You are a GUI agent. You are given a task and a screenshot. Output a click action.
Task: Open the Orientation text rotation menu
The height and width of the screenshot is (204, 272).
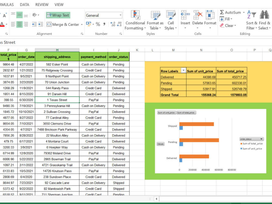tap(36, 15)
